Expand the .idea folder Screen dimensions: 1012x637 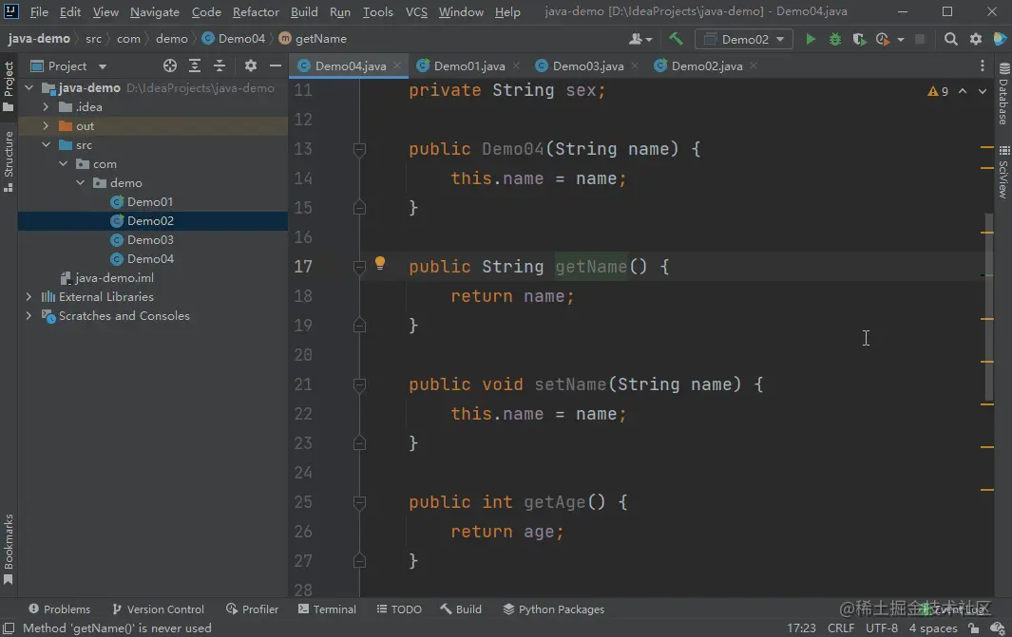coord(46,107)
